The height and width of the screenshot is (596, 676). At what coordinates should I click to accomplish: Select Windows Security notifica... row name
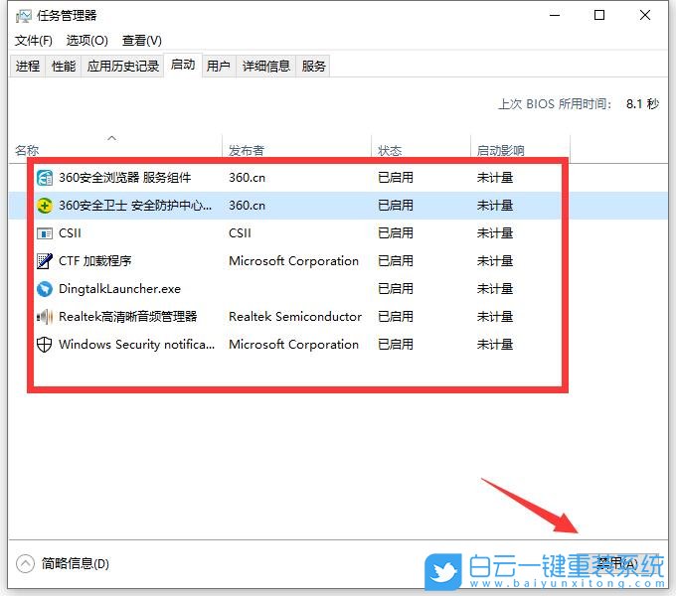click(x=136, y=345)
